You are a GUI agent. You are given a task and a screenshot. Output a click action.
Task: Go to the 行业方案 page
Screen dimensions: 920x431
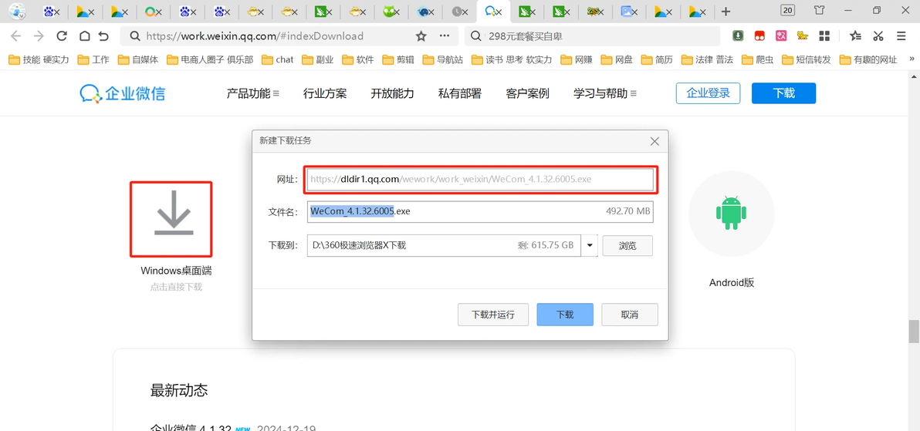point(325,93)
